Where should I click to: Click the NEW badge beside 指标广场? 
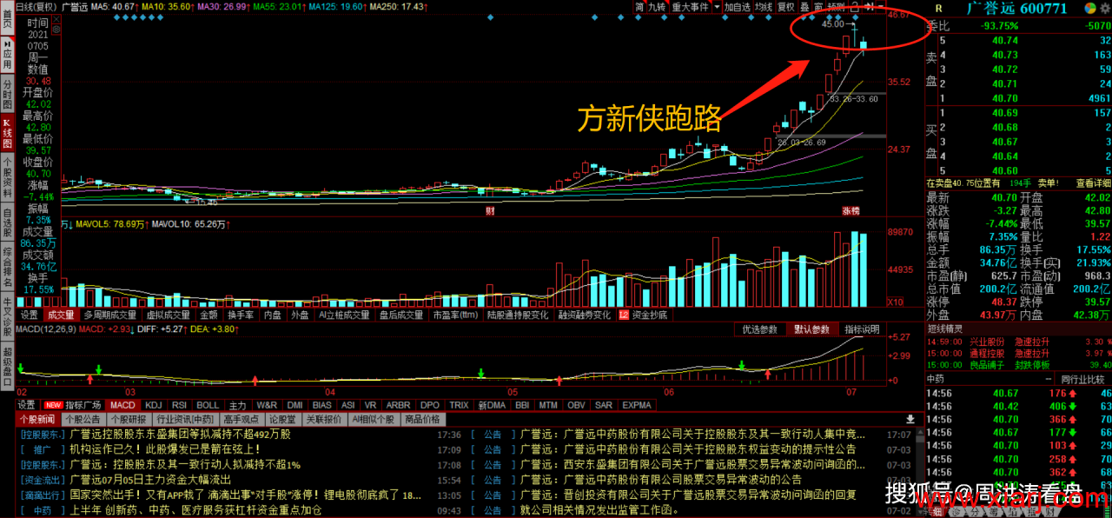coord(53,405)
